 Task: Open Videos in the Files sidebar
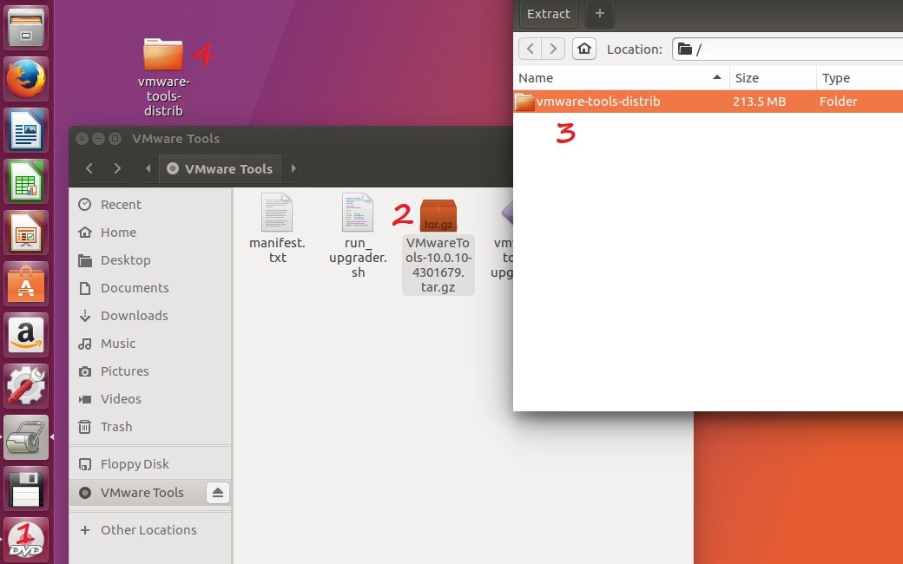(x=149, y=399)
